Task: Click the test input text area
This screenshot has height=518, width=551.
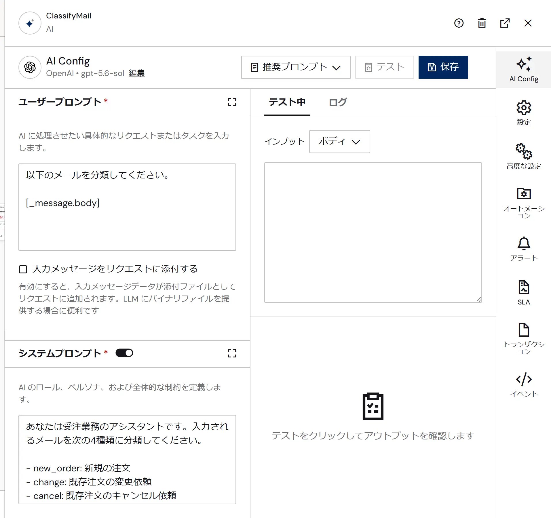Action: [x=373, y=233]
